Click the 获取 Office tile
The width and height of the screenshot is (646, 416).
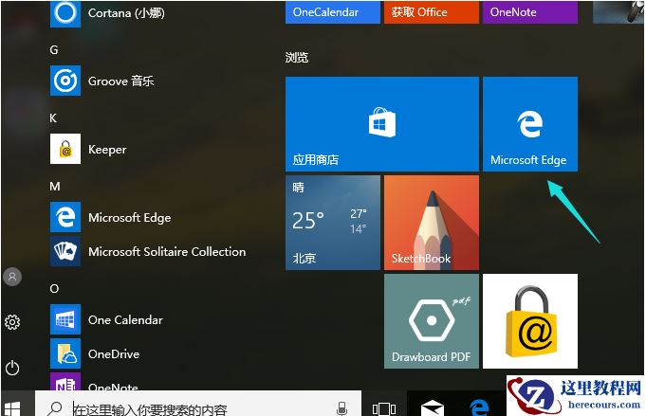click(432, 12)
